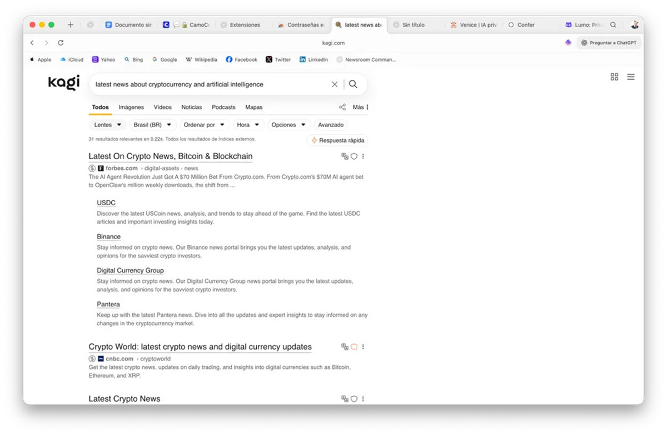Reload the page with the refresh icon
The image size is (667, 435).
click(61, 43)
